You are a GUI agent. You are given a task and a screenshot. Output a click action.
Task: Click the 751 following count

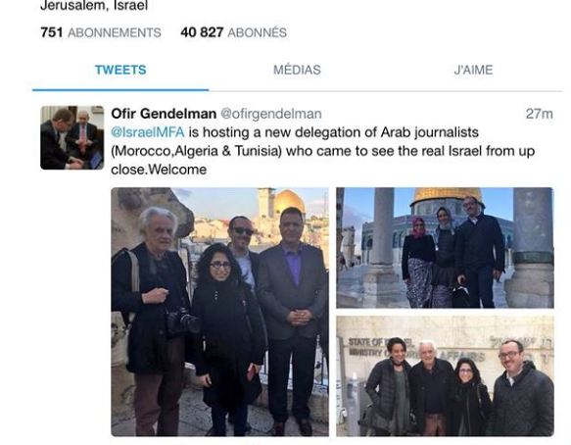(52, 32)
